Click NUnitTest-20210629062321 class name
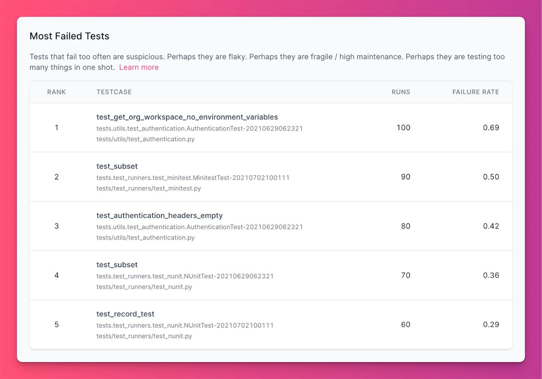 (185, 276)
